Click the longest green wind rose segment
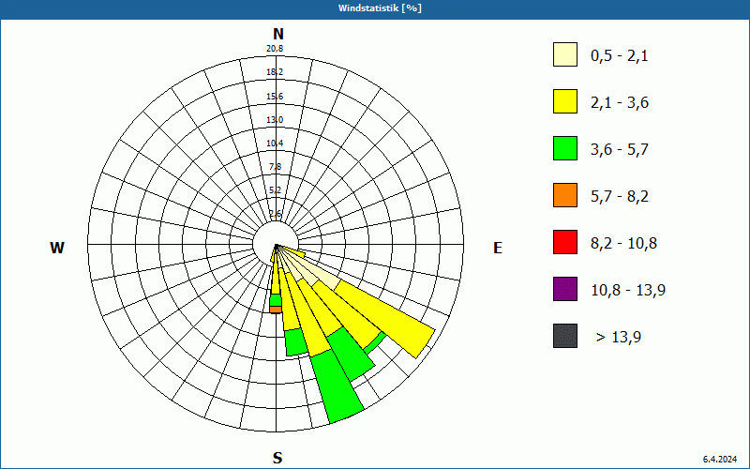This screenshot has height=469, width=750. [337, 386]
